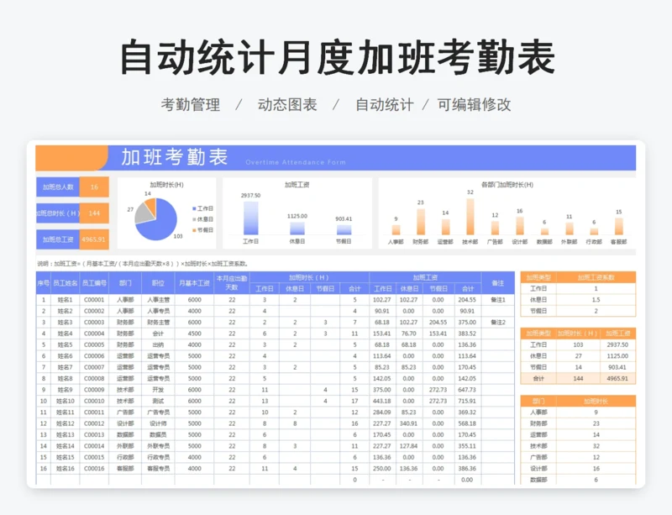Click the 备注1 remark cell
Image resolution: width=672 pixels, height=515 pixels.
pos(497,300)
